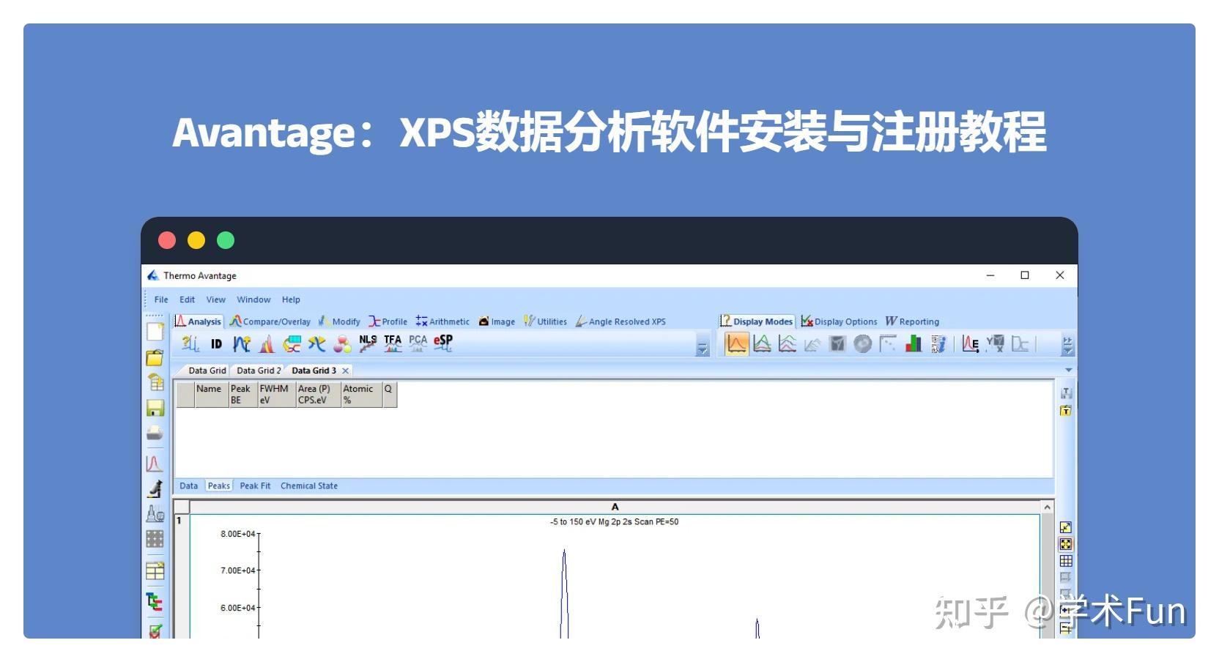Image resolution: width=1219 pixels, height=662 pixels.
Task: Expand the display toolbar extension dropdown
Action: pos(1067,344)
